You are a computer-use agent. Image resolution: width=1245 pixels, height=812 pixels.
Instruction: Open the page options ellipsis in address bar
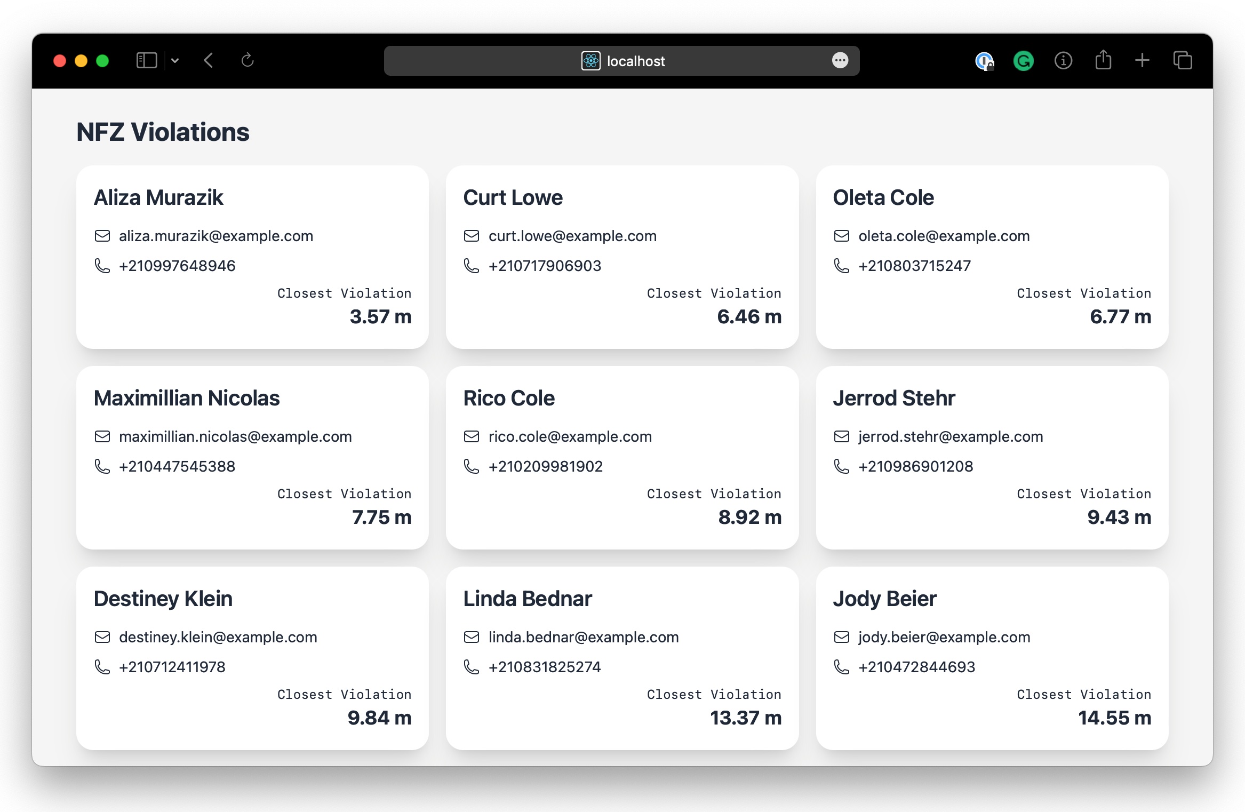(840, 60)
